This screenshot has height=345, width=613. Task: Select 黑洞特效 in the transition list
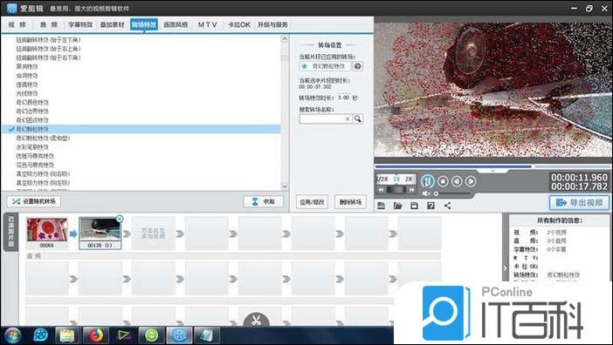click(x=26, y=67)
